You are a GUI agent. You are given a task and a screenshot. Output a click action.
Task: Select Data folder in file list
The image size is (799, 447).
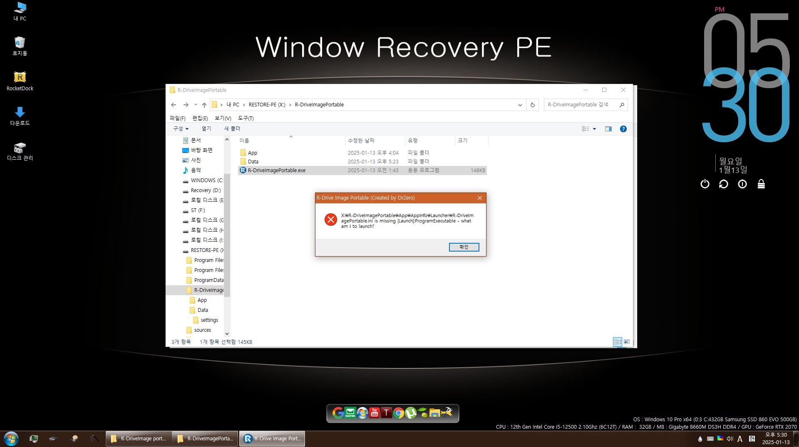click(362, 162)
